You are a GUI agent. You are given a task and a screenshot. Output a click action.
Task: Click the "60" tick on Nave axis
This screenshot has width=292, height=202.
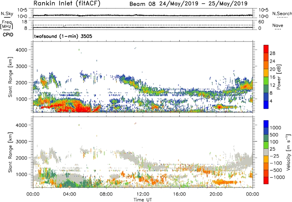[x=261, y=22]
